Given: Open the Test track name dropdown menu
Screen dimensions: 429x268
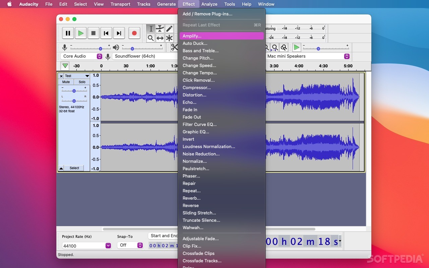Looking at the screenshot, I should coord(77,76).
